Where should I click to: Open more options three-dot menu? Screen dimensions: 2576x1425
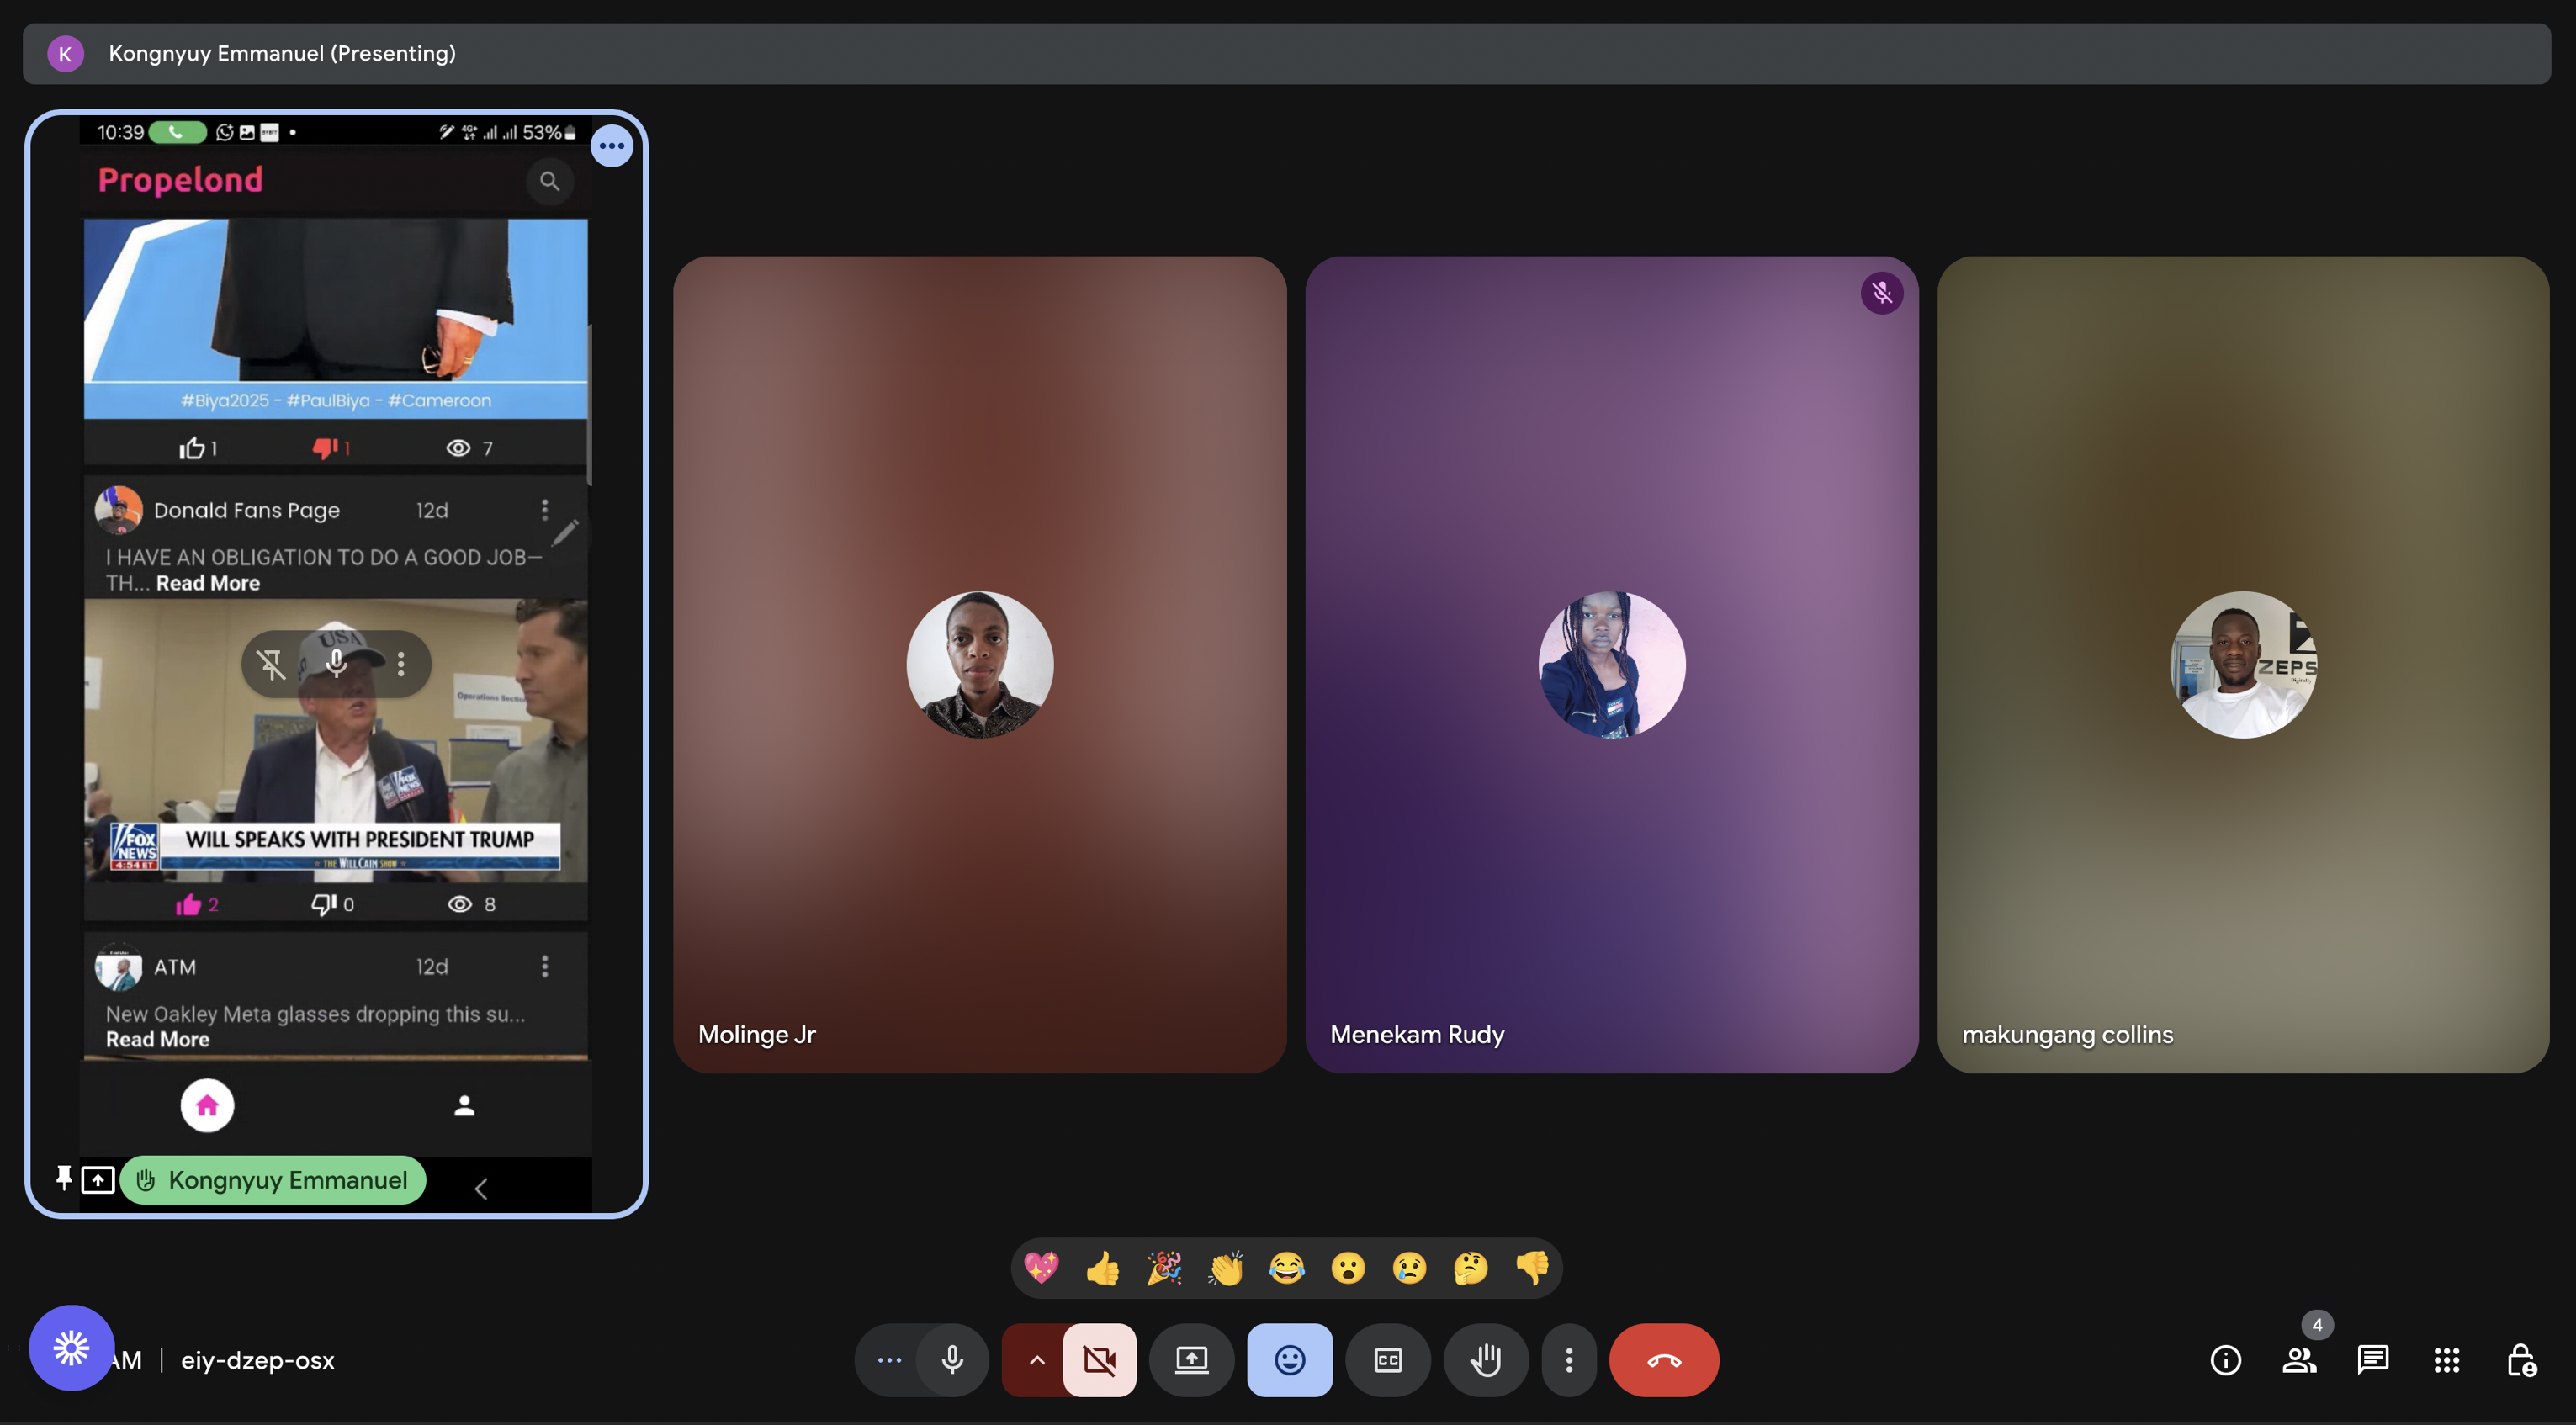1568,1360
